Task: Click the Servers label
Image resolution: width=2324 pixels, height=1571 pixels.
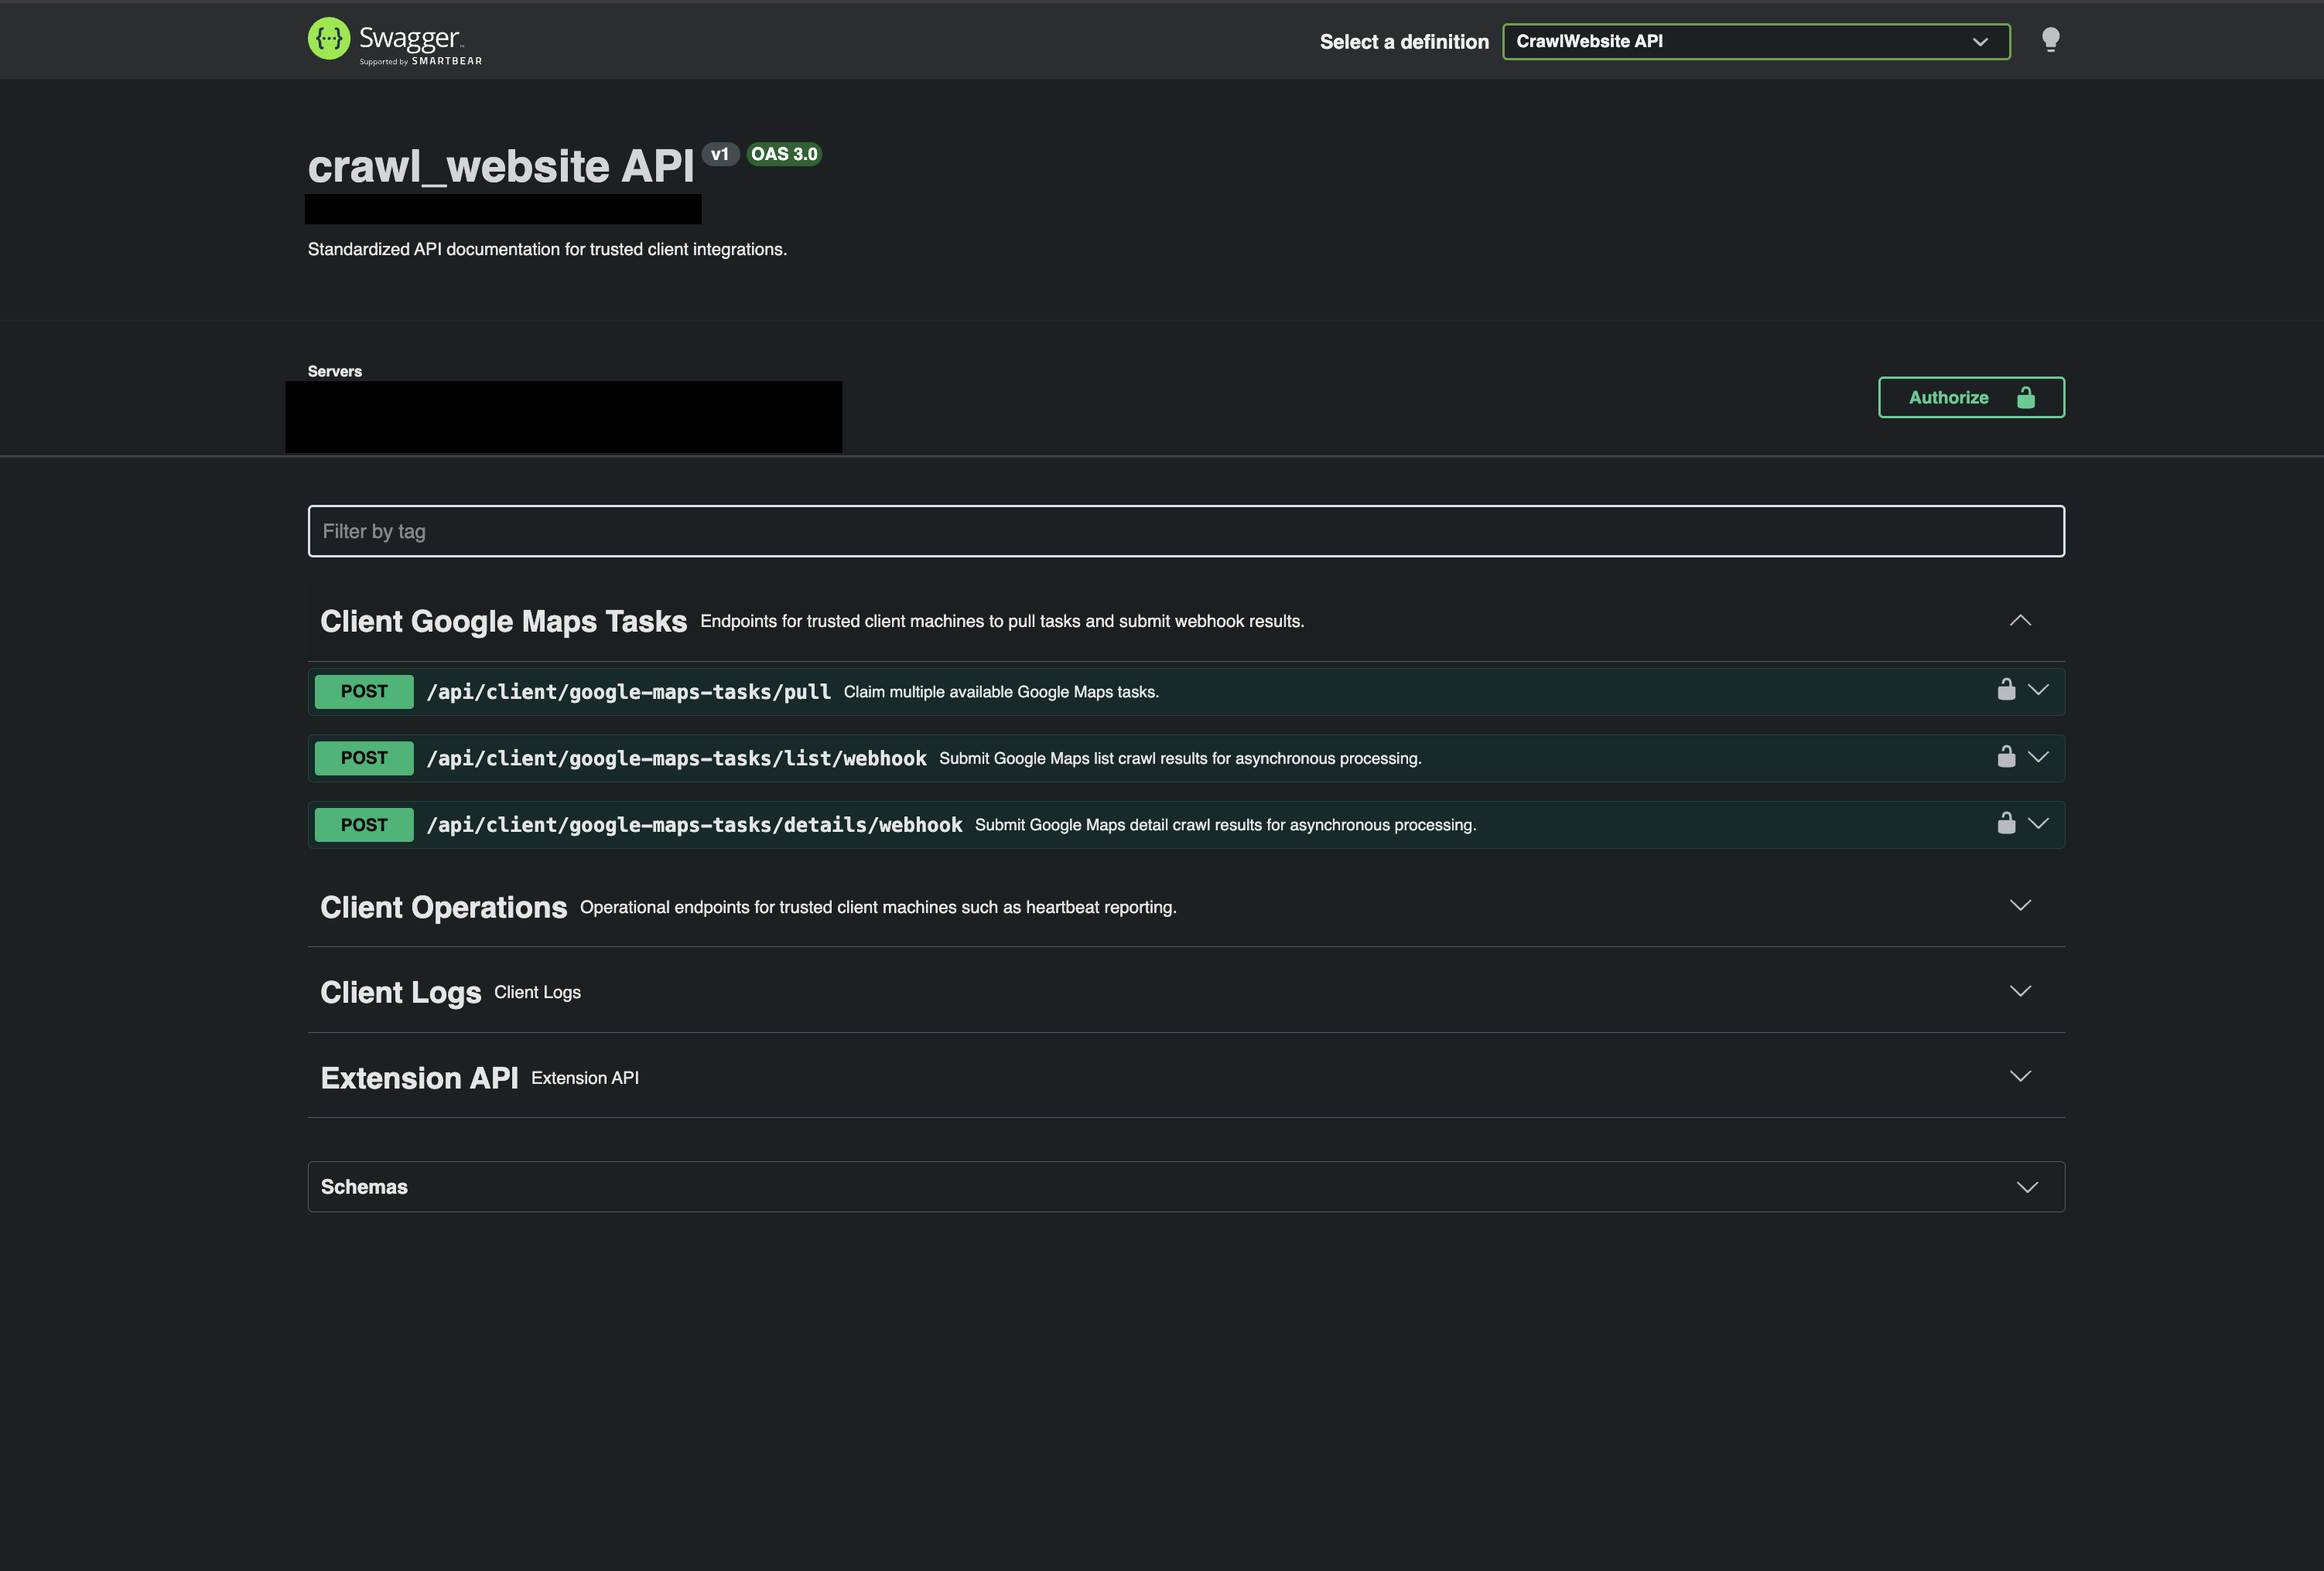Action: (x=335, y=371)
